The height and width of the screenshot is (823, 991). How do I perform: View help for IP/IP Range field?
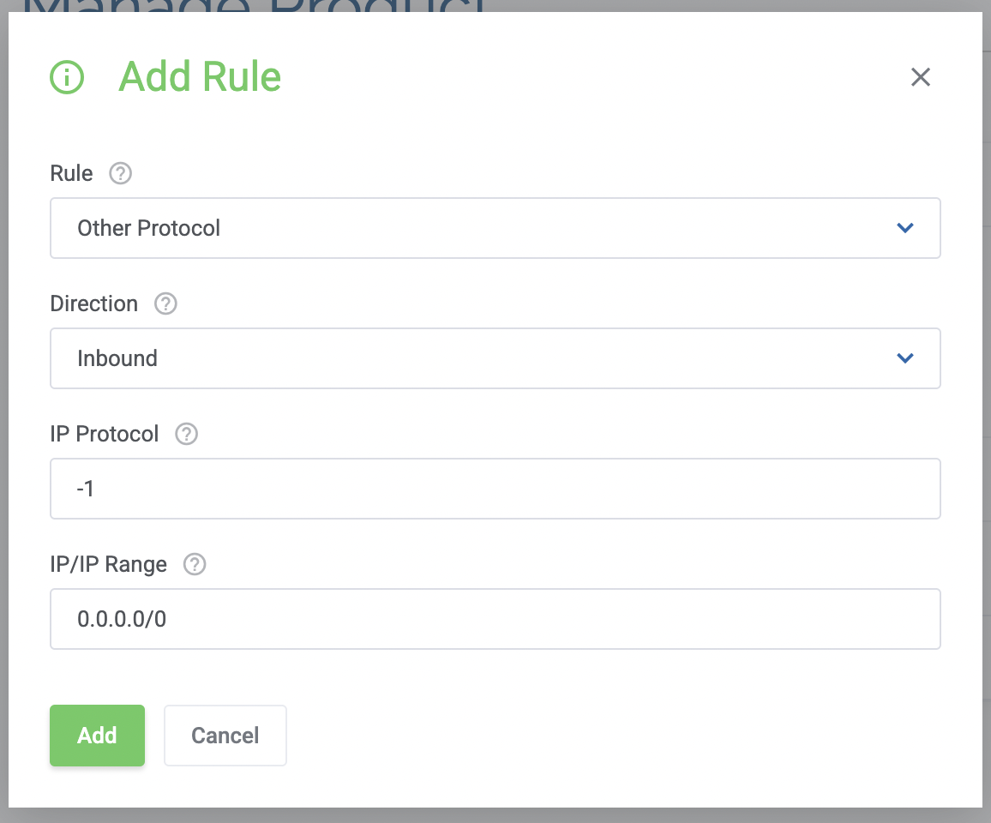tap(195, 565)
